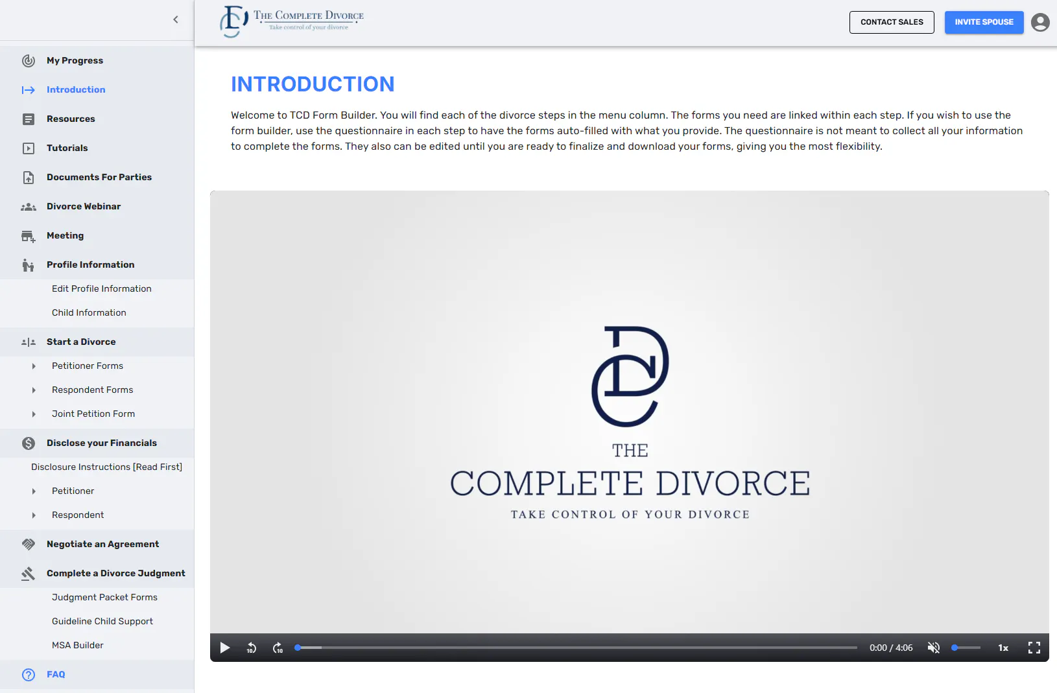Click the Complete a Divorce Judgment gavel icon

[x=29, y=574]
